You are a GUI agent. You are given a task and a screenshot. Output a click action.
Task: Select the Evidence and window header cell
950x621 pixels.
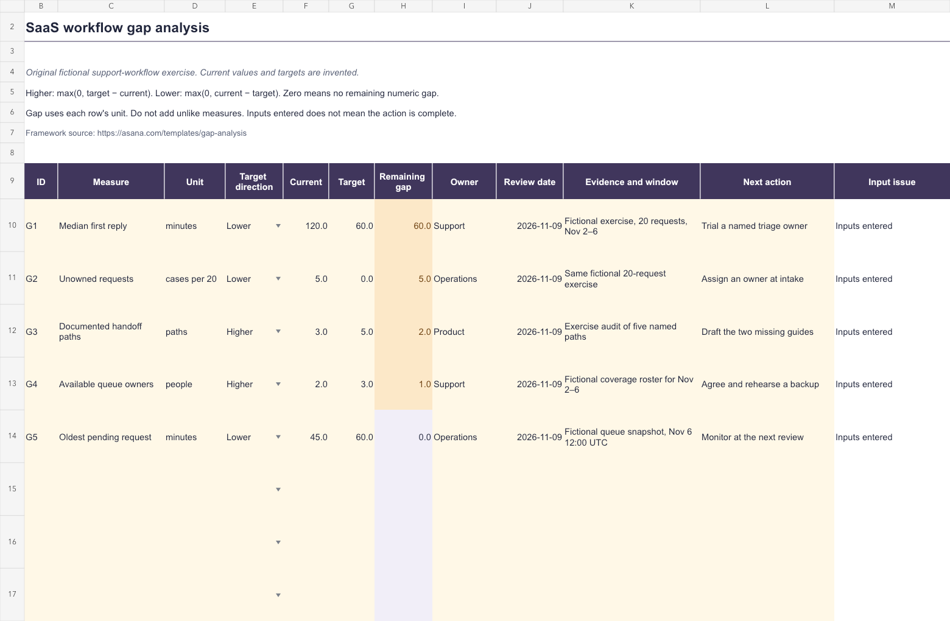tap(632, 181)
